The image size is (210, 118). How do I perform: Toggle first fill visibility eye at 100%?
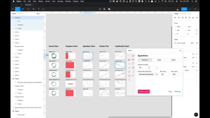tap(193, 58)
